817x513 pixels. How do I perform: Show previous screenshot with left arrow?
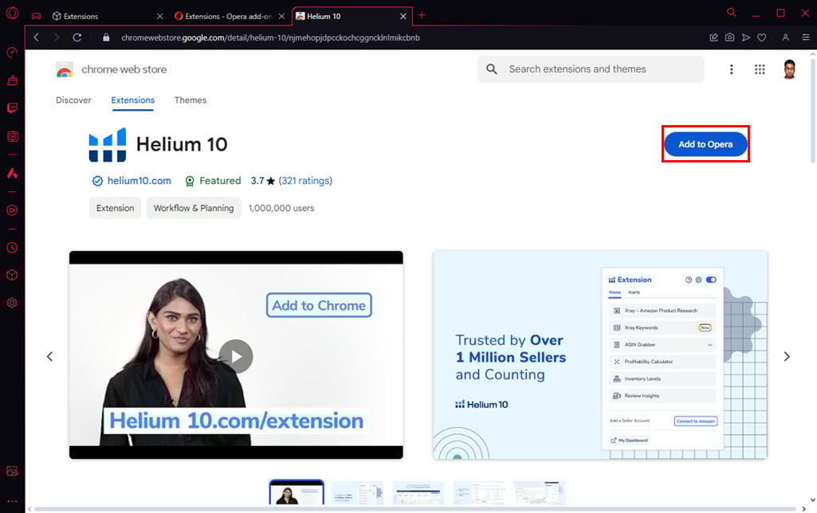pyautogui.click(x=50, y=356)
